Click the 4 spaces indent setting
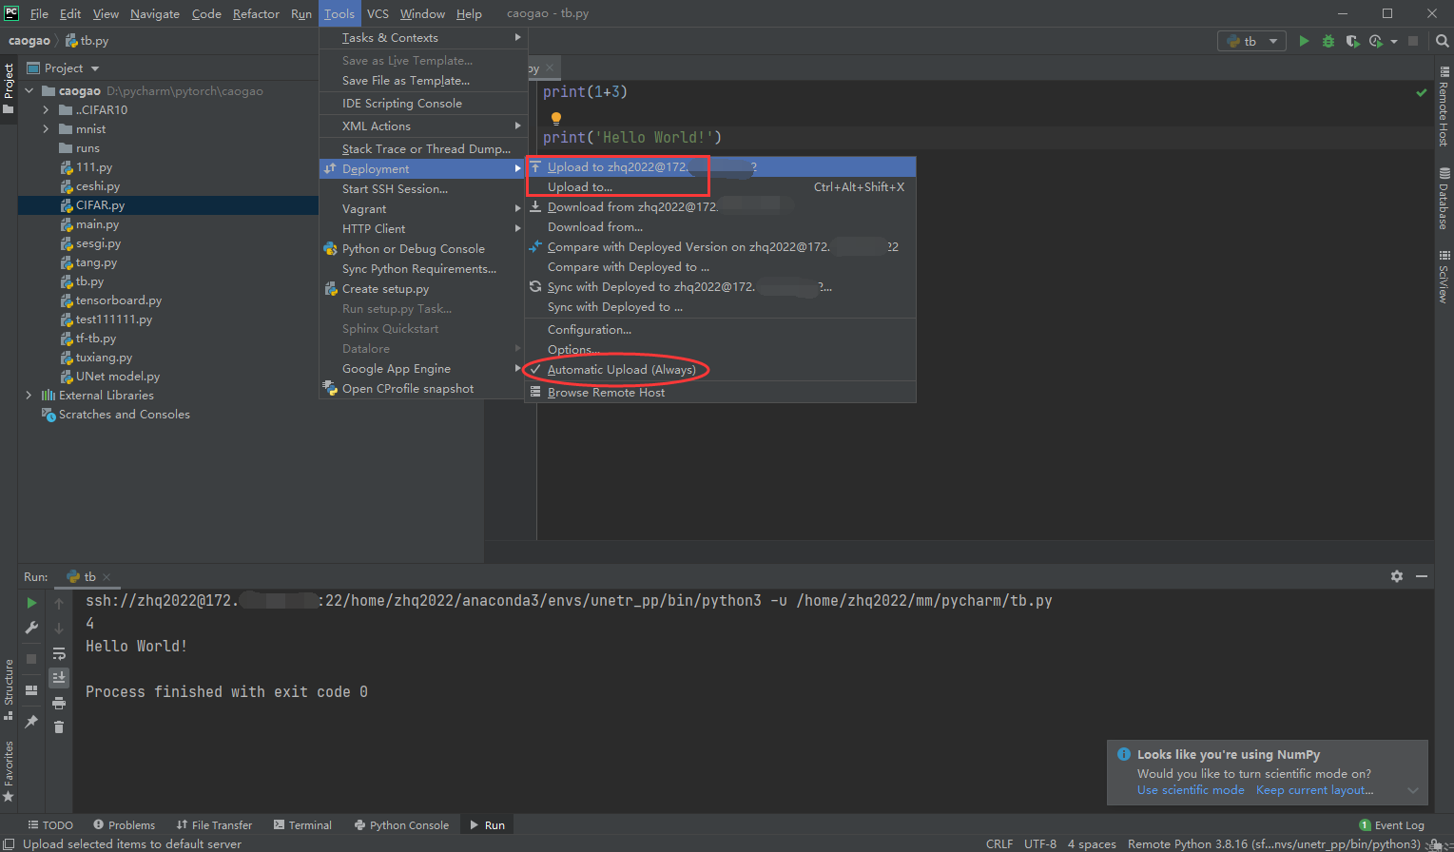 [x=1092, y=844]
